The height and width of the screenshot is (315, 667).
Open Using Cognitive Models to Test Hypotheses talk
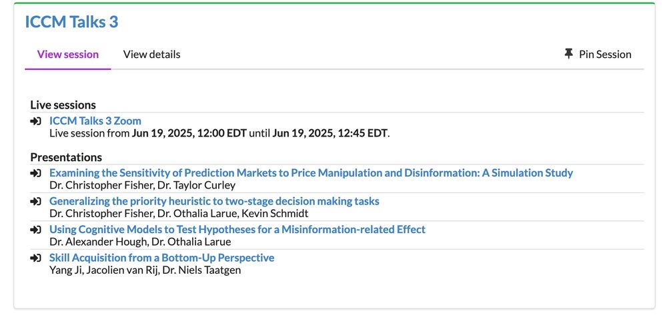(237, 229)
